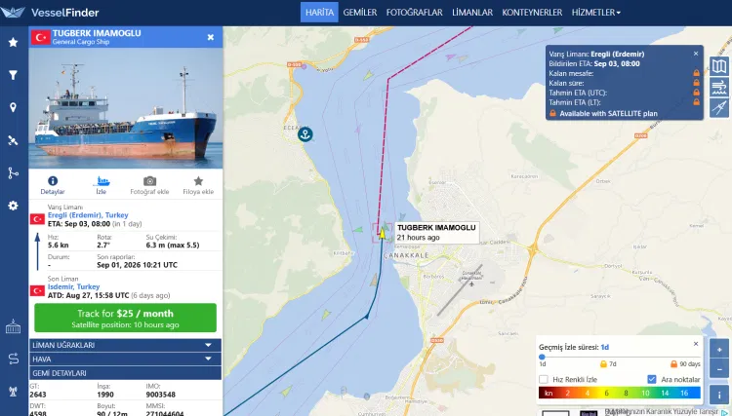Click İzle ship track icon
The height and width of the screenshot is (416, 732).
(102, 181)
